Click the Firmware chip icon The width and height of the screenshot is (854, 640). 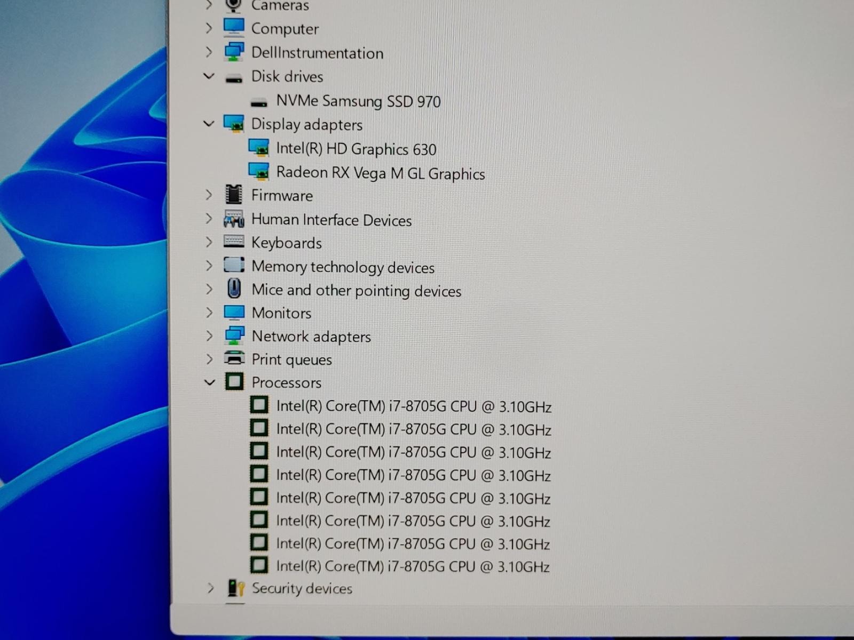pos(234,194)
